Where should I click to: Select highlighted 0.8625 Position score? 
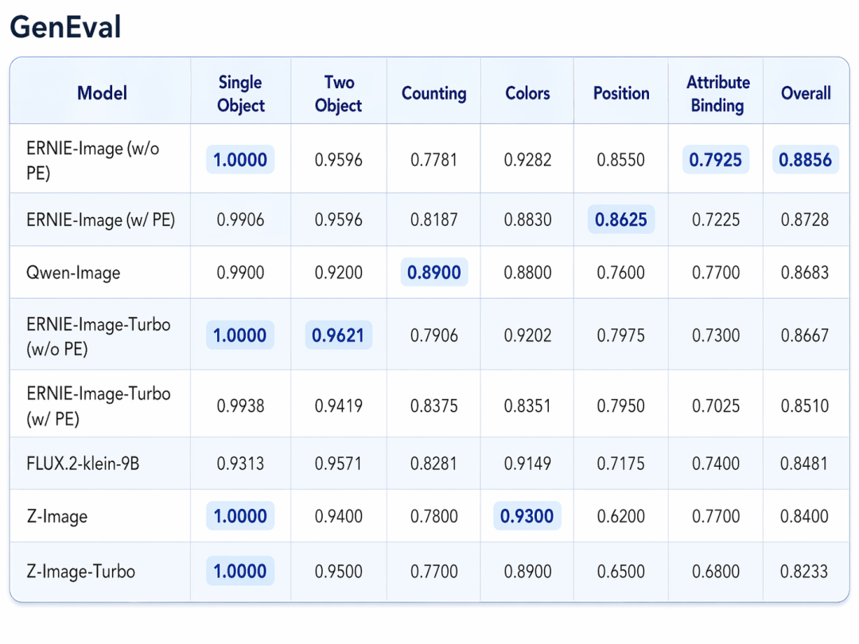point(621,219)
